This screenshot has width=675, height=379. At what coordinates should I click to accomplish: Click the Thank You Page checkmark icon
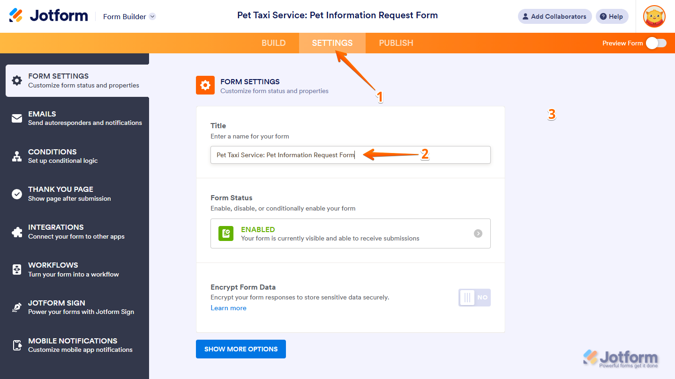(17, 194)
